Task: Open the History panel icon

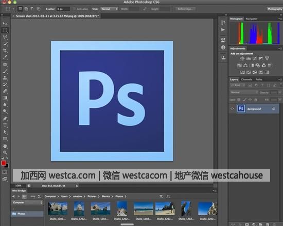Action: point(223,22)
